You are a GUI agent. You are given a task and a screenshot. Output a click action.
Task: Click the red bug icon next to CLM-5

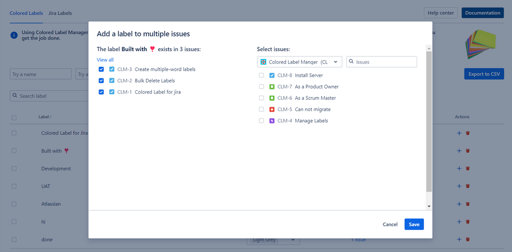(272, 110)
